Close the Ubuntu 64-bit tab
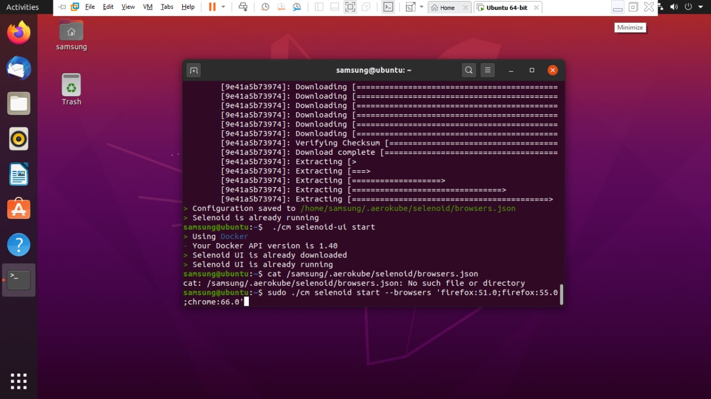711x399 pixels. click(x=535, y=8)
